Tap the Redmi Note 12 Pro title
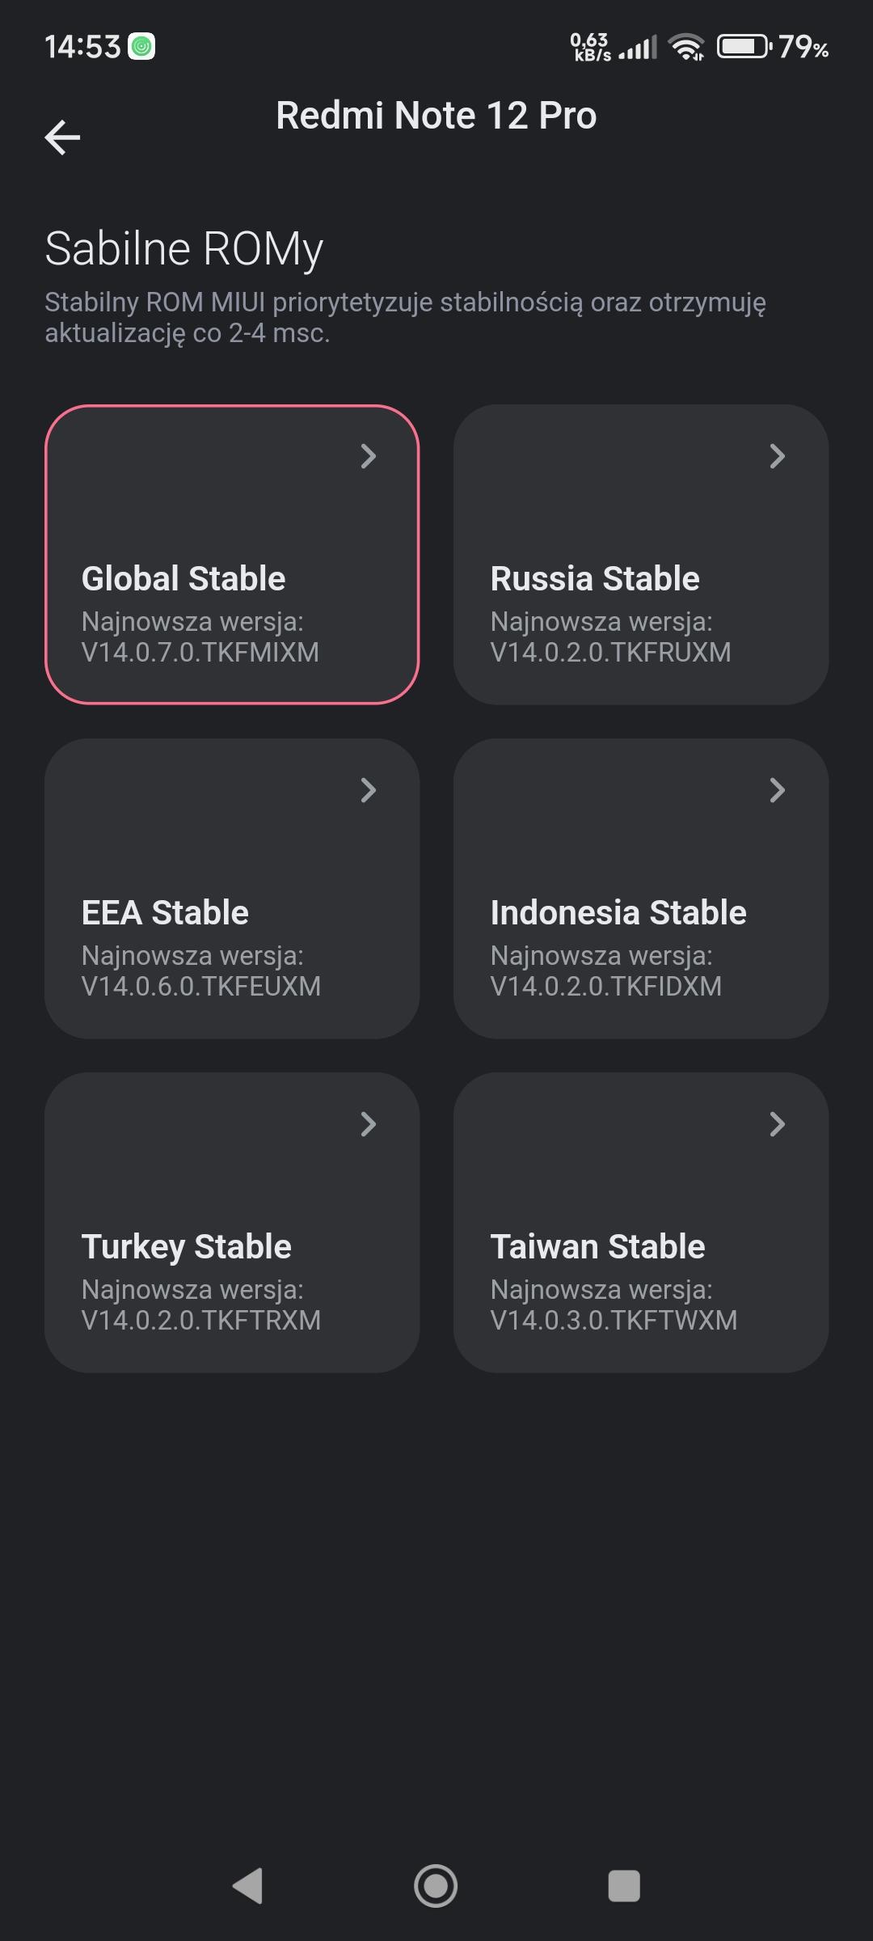 coord(436,116)
